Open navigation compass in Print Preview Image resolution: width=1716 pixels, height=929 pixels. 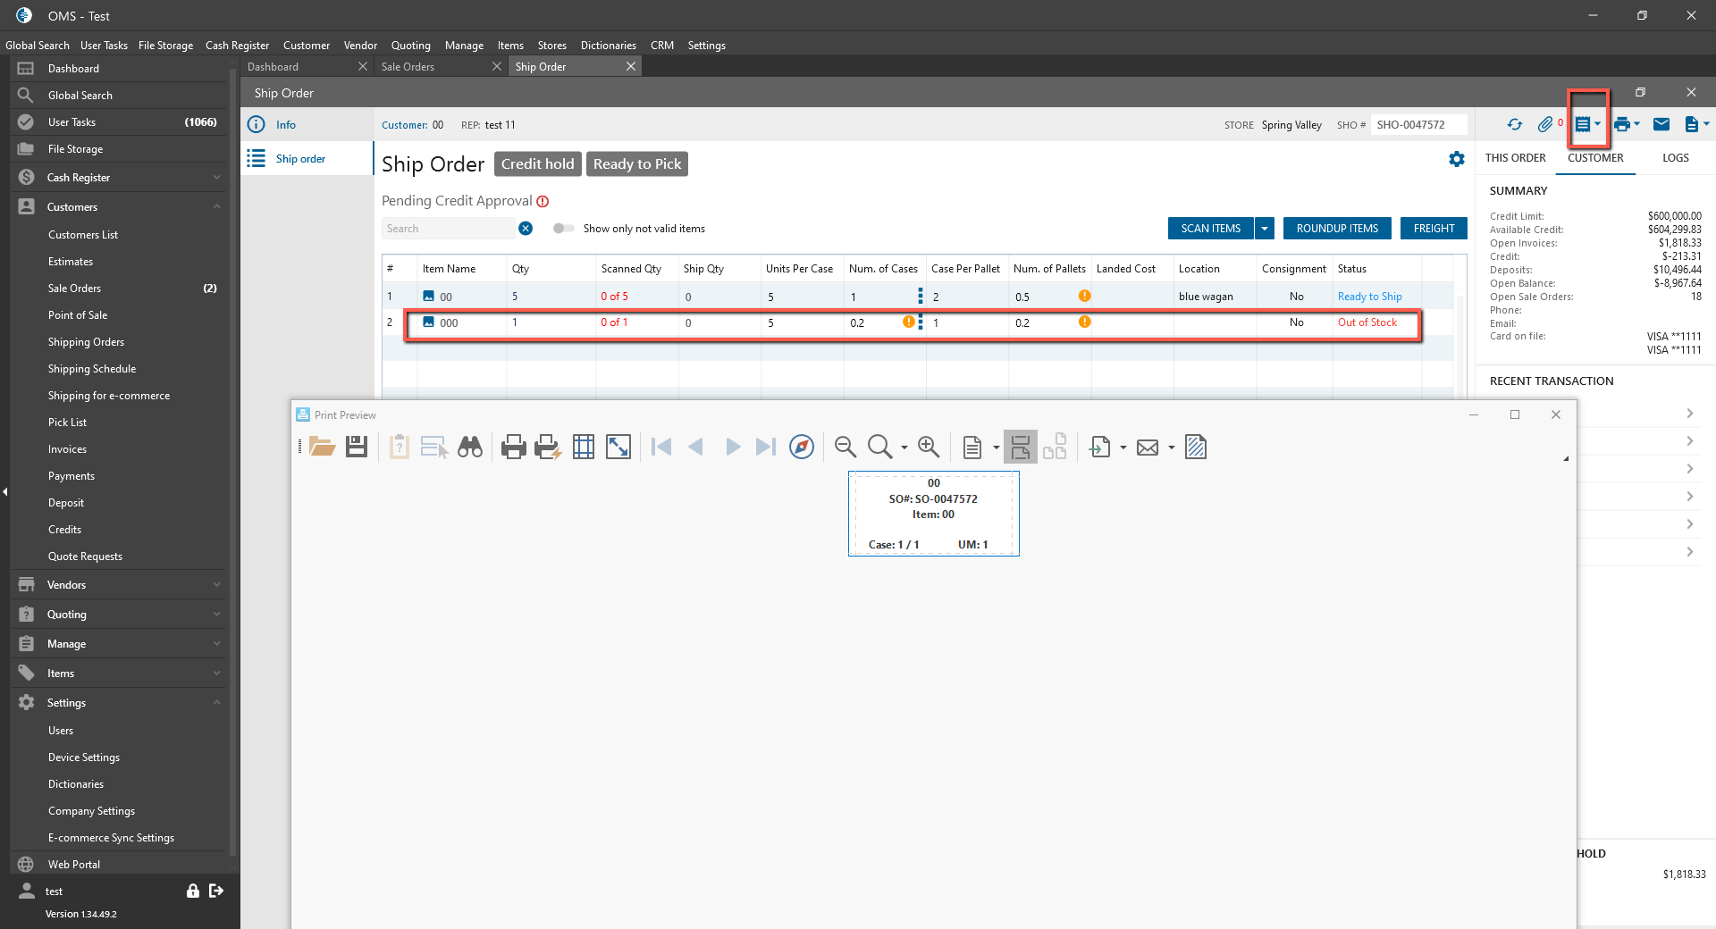(x=802, y=447)
